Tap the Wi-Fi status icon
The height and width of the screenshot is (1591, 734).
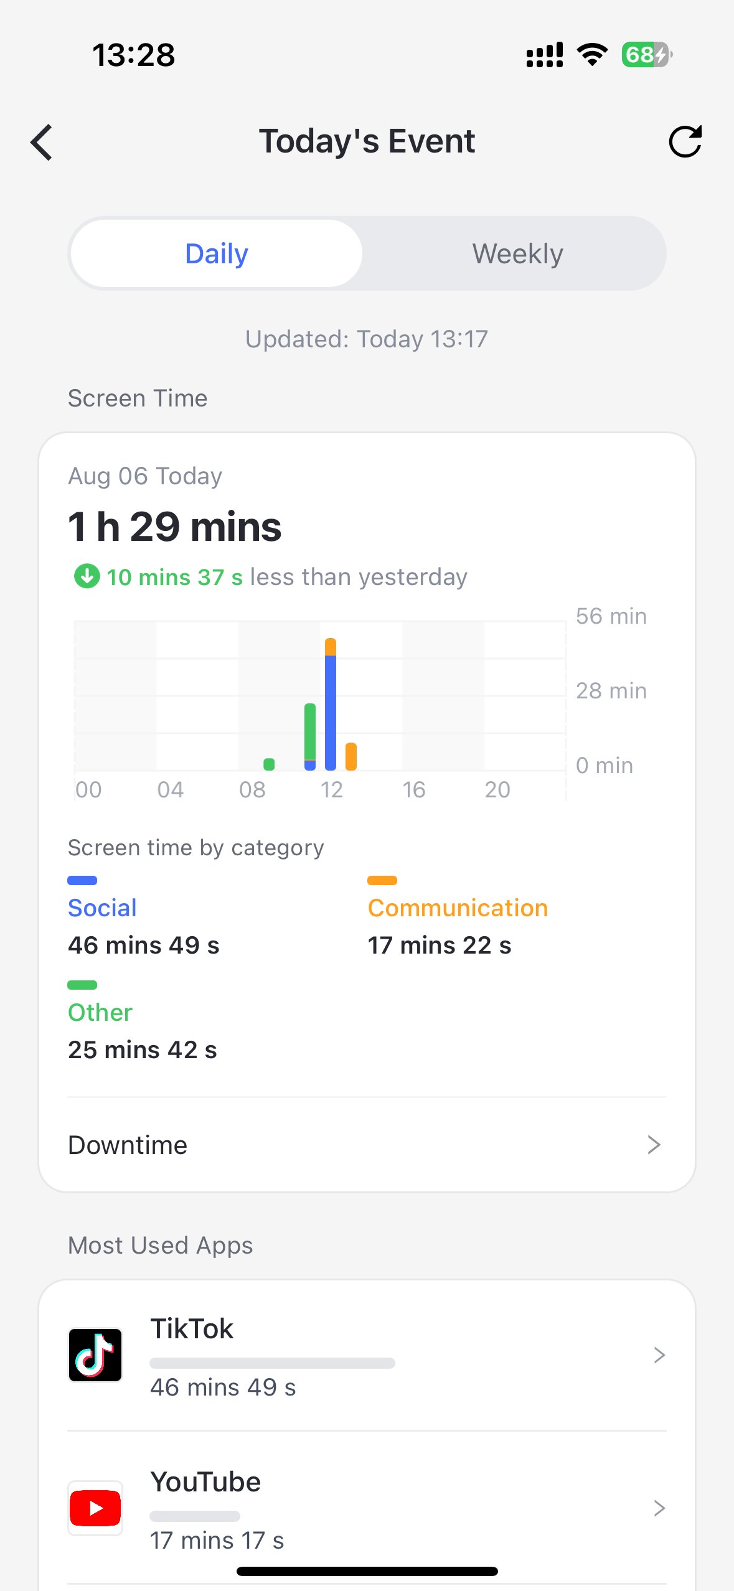[x=592, y=55]
